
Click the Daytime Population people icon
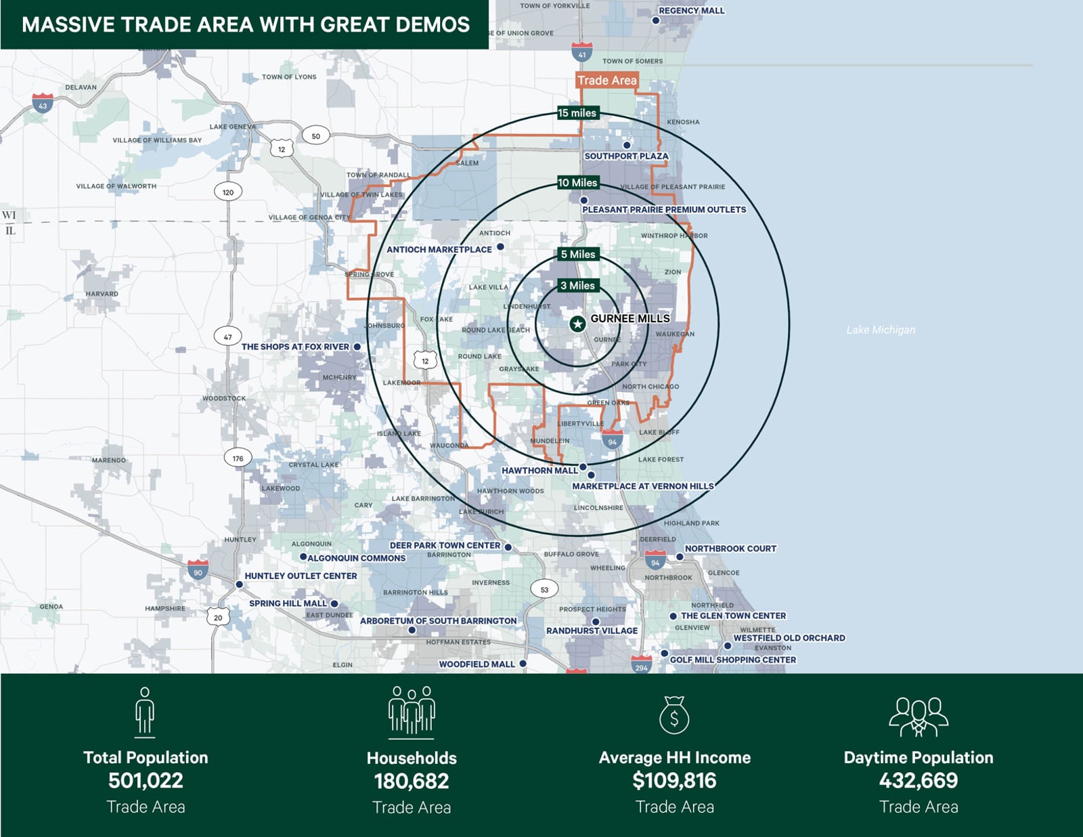click(919, 716)
